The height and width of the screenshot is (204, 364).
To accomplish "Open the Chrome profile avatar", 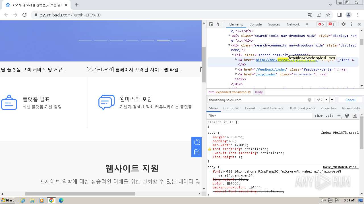I will point(349,15).
